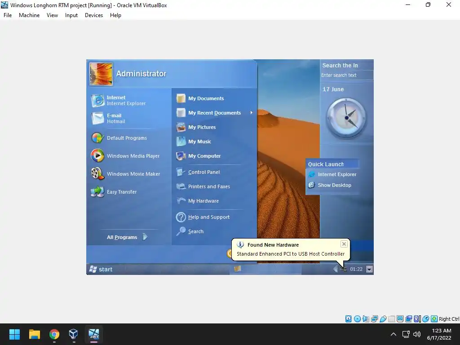Screen dimensions: 460x345
Task: Click Show Desktop in Quick Launch
Action: tap(330, 185)
